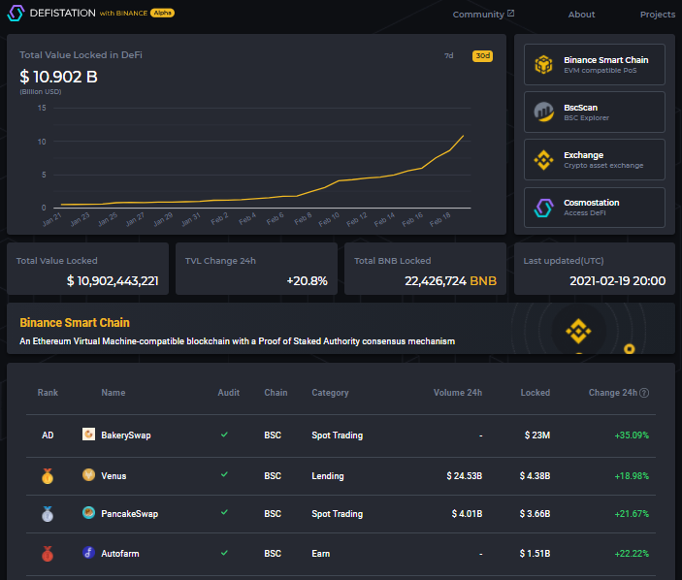Click the PancakeSwap project logo
This screenshot has height=580, width=682.
point(88,513)
